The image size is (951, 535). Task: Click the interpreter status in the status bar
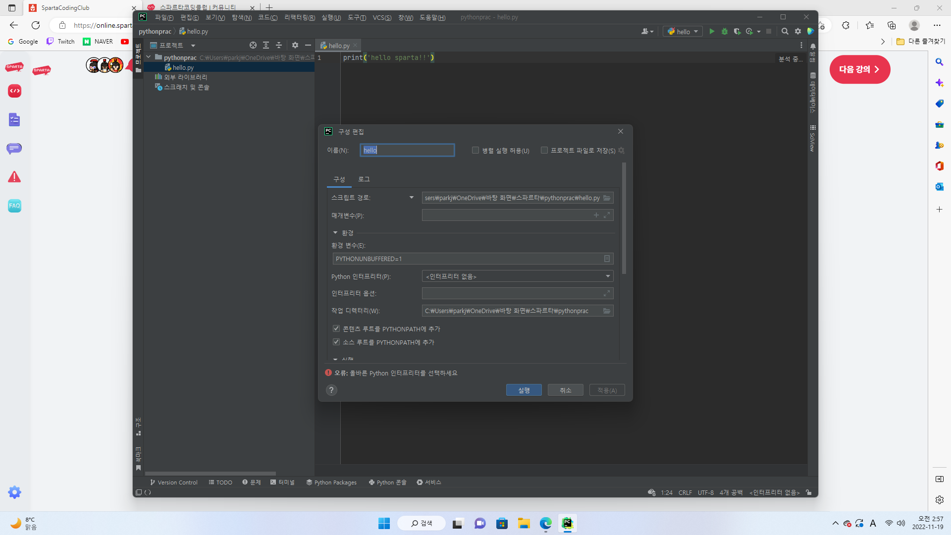[774, 492]
